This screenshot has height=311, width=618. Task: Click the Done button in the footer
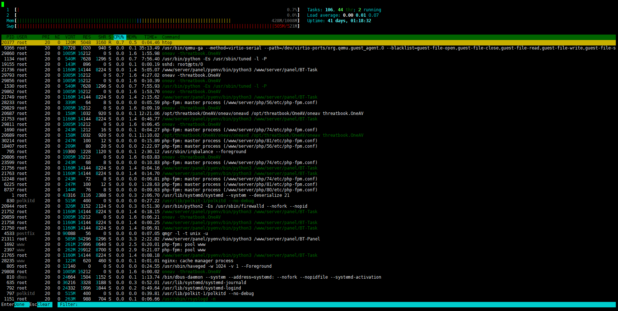tap(19, 304)
